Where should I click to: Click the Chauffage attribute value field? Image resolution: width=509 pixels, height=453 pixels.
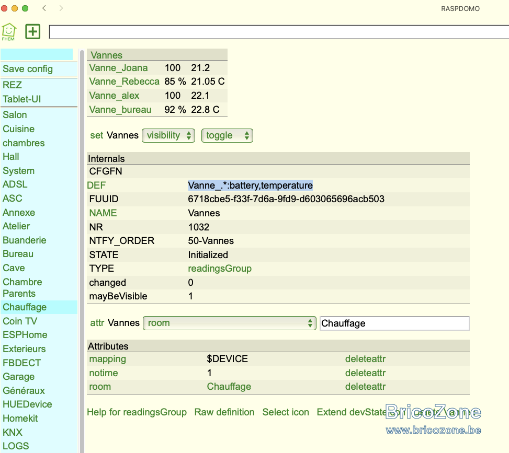[394, 323]
